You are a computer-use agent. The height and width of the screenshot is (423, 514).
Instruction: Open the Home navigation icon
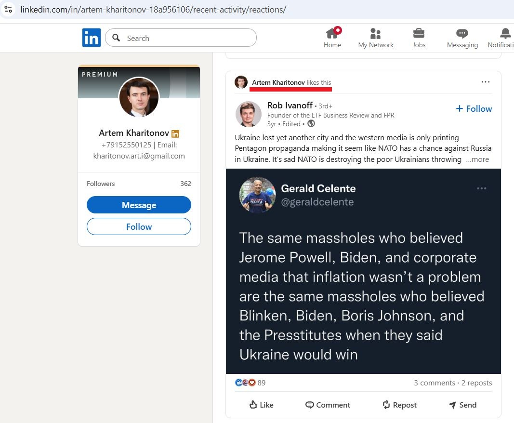point(332,33)
